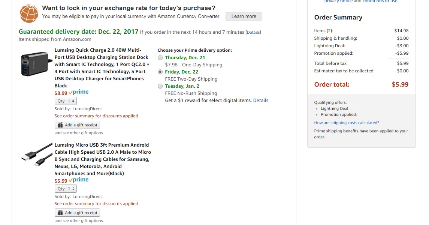Screen dimensions: 429x225
Task: Click the Prime logo beside the $5.99 price
Action: (79, 180)
